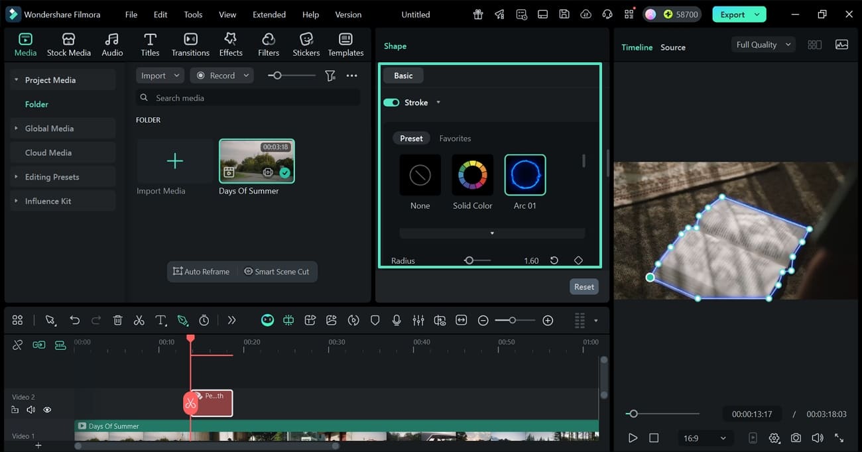
Task: Select the Days Of Summer media thumbnail
Action: [x=257, y=160]
